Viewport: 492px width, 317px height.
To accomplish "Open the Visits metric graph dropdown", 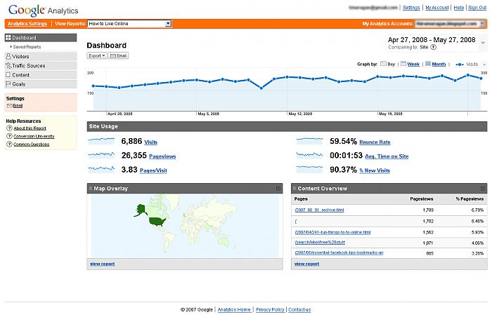I will coord(484,65).
